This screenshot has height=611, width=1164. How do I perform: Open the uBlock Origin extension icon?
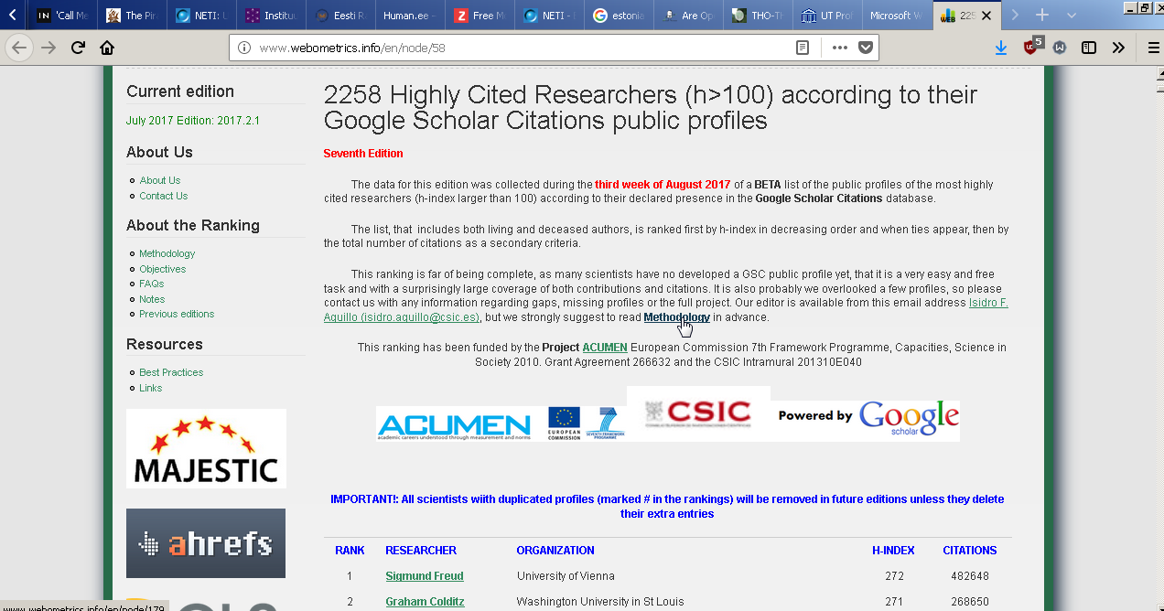coord(1032,47)
